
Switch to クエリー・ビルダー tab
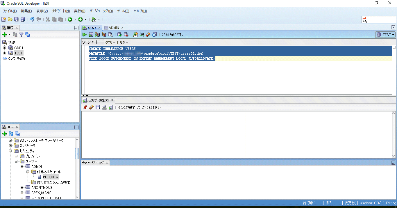pos(117,42)
